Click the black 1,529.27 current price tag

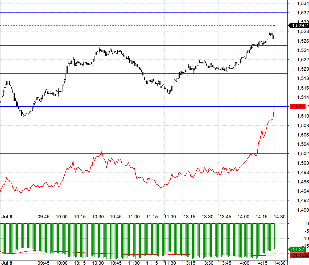[299, 26]
